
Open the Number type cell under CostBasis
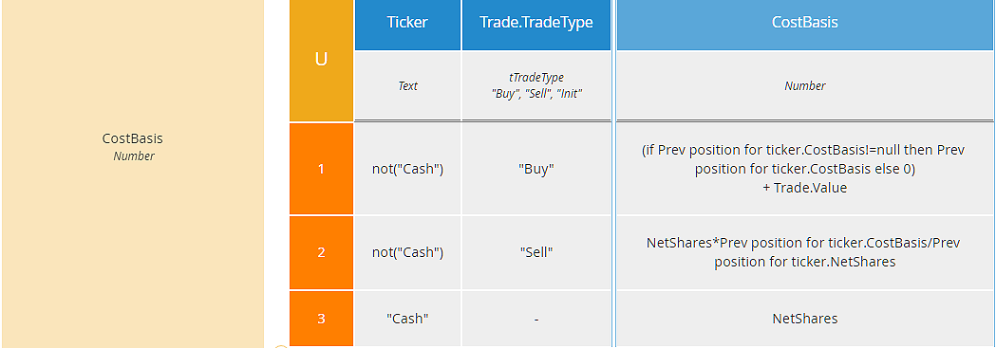pos(805,86)
